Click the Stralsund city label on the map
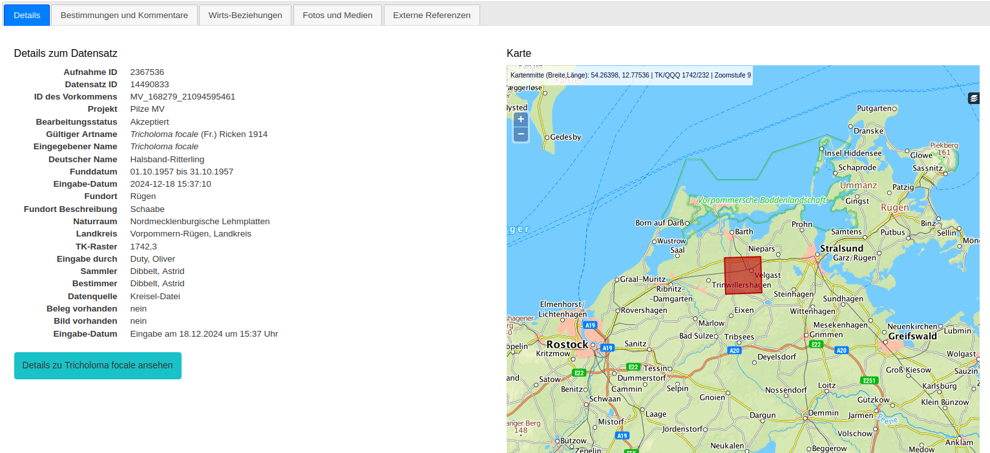 tap(841, 248)
